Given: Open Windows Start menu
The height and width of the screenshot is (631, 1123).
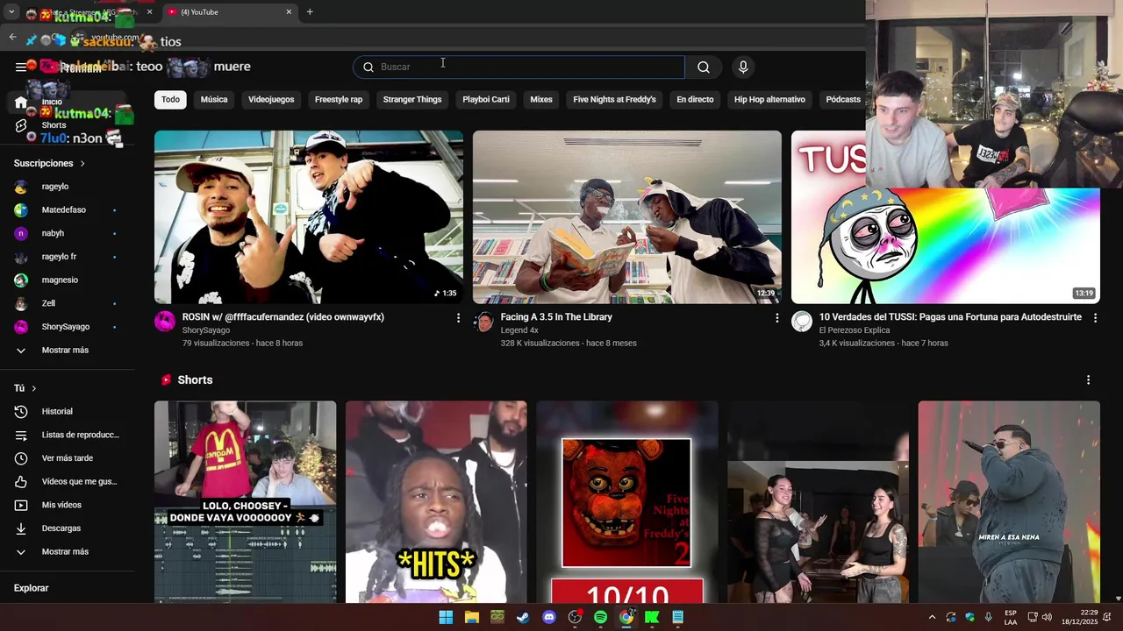Looking at the screenshot, I should click(446, 618).
